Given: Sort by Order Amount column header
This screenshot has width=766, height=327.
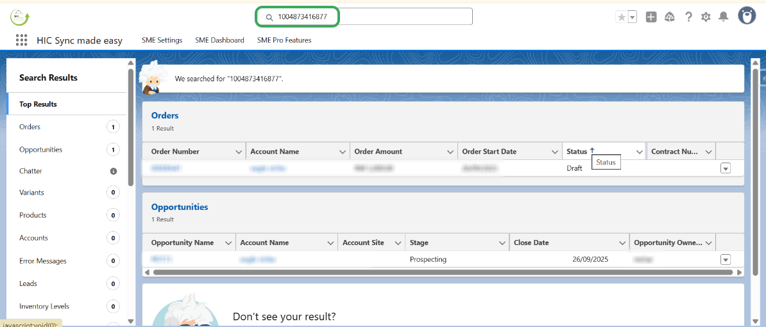Looking at the screenshot, I should [378, 152].
